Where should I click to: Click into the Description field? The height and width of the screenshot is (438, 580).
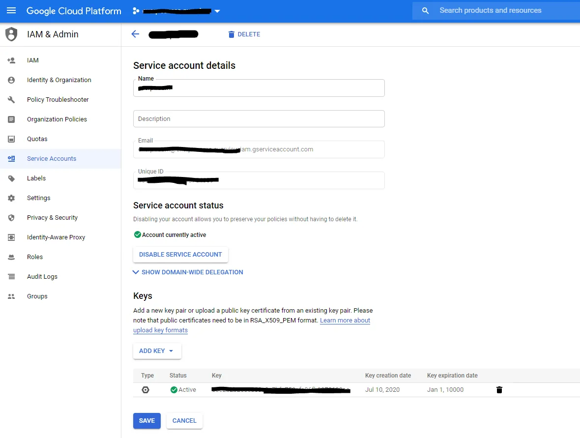[259, 119]
